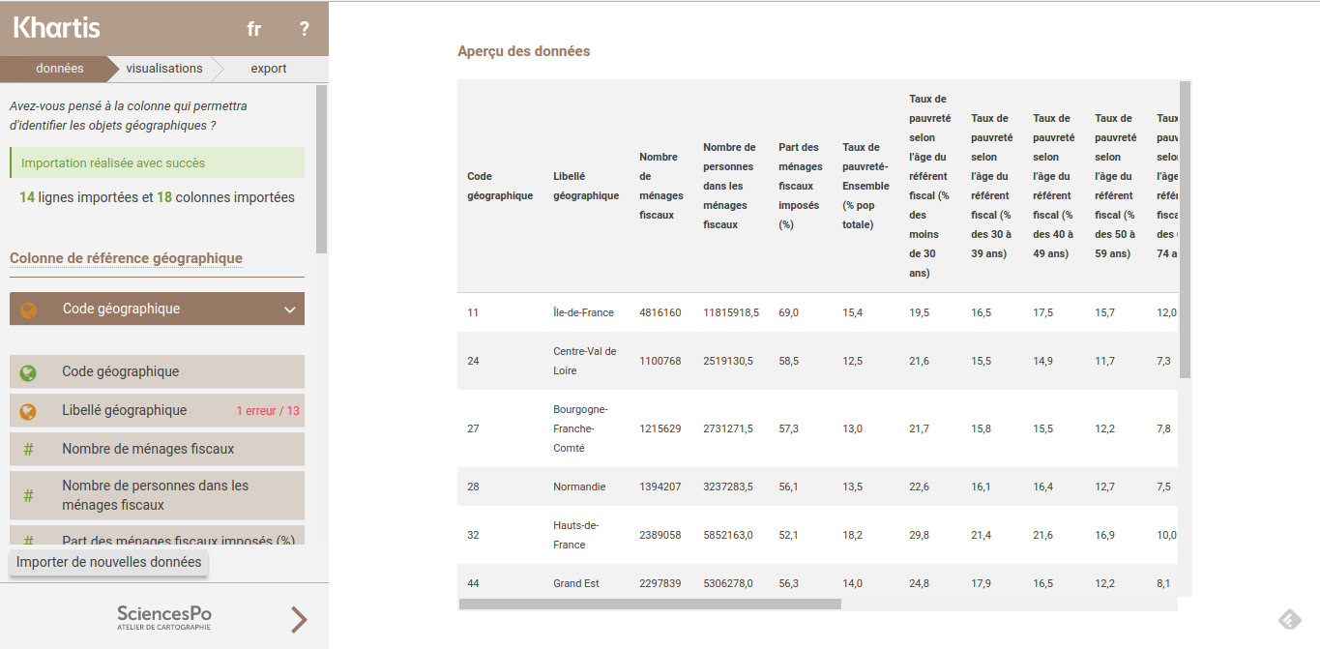Click the 'Normandie' cell
The height and width of the screenshot is (649, 1320).
click(579, 487)
